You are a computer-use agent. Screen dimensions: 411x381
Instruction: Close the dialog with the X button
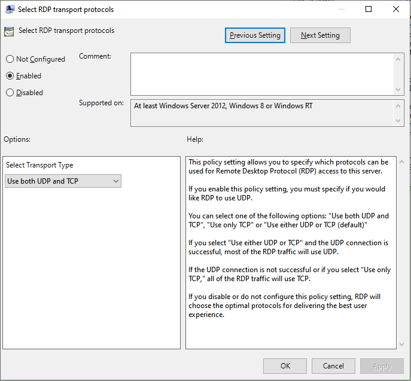(x=396, y=10)
